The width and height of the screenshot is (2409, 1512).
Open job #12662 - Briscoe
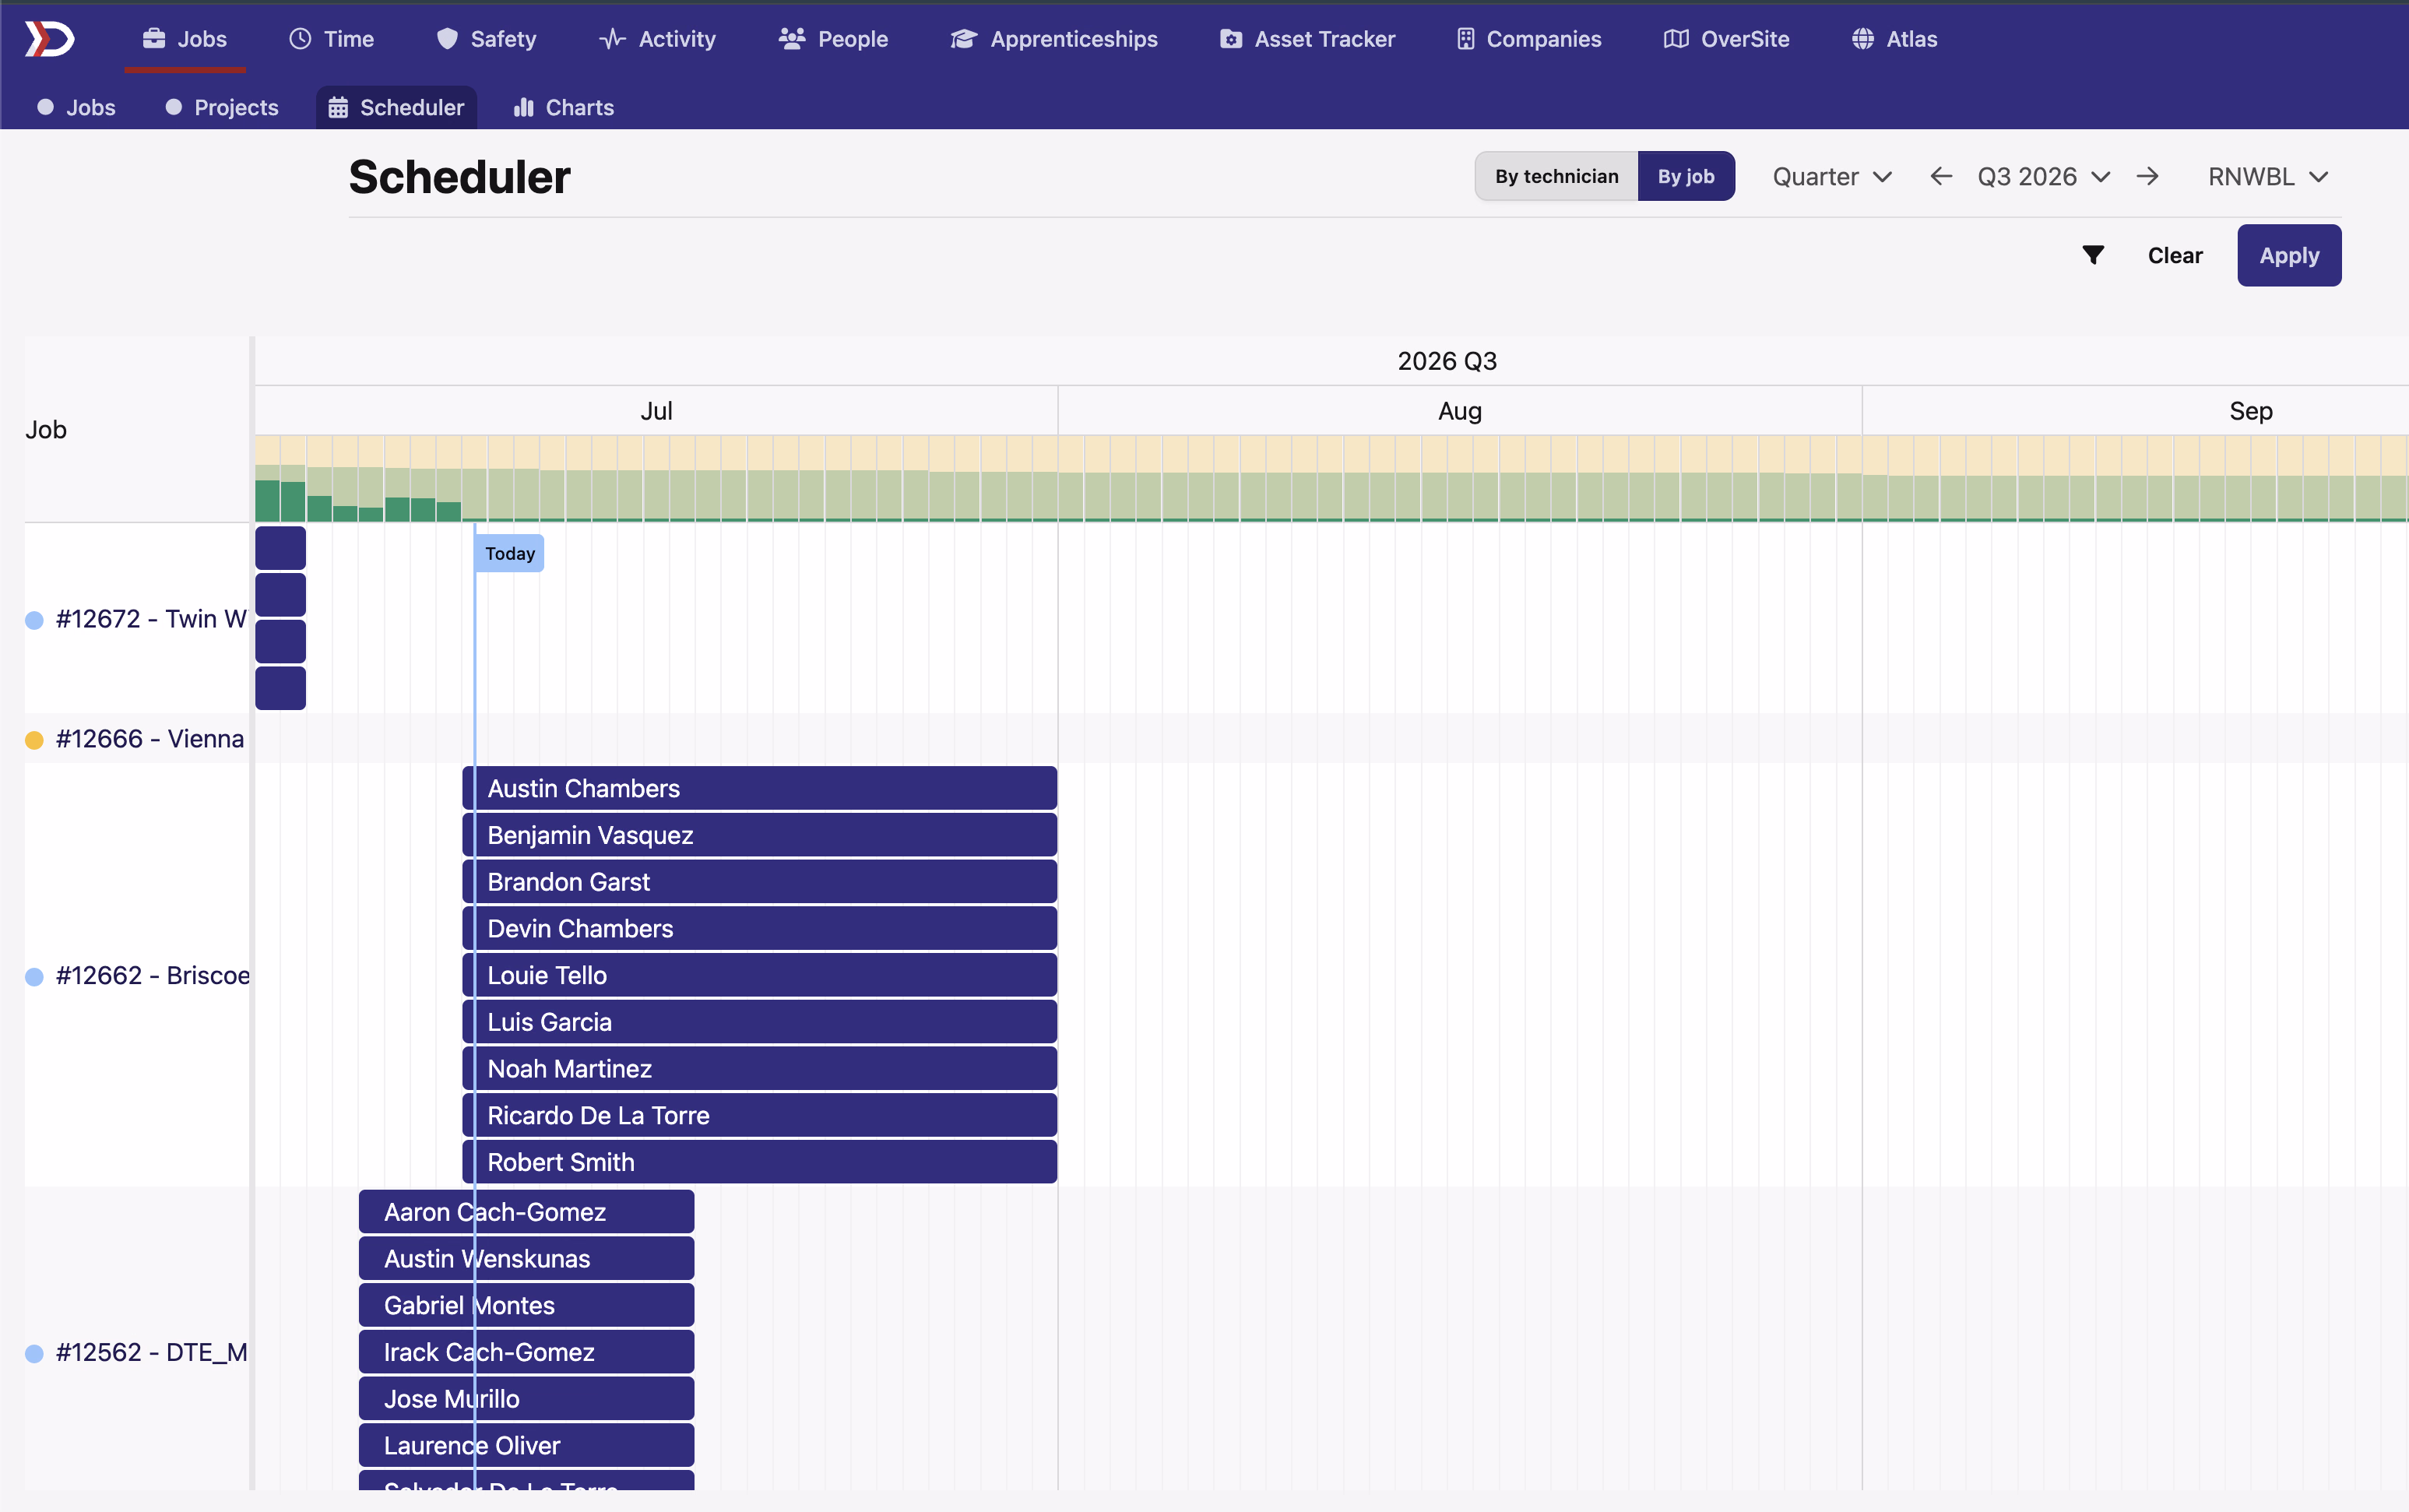click(153, 976)
